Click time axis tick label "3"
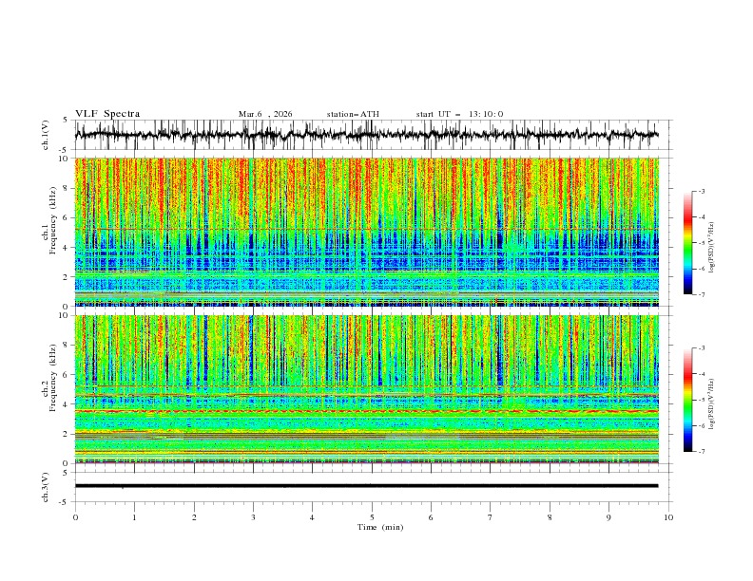 (x=253, y=517)
